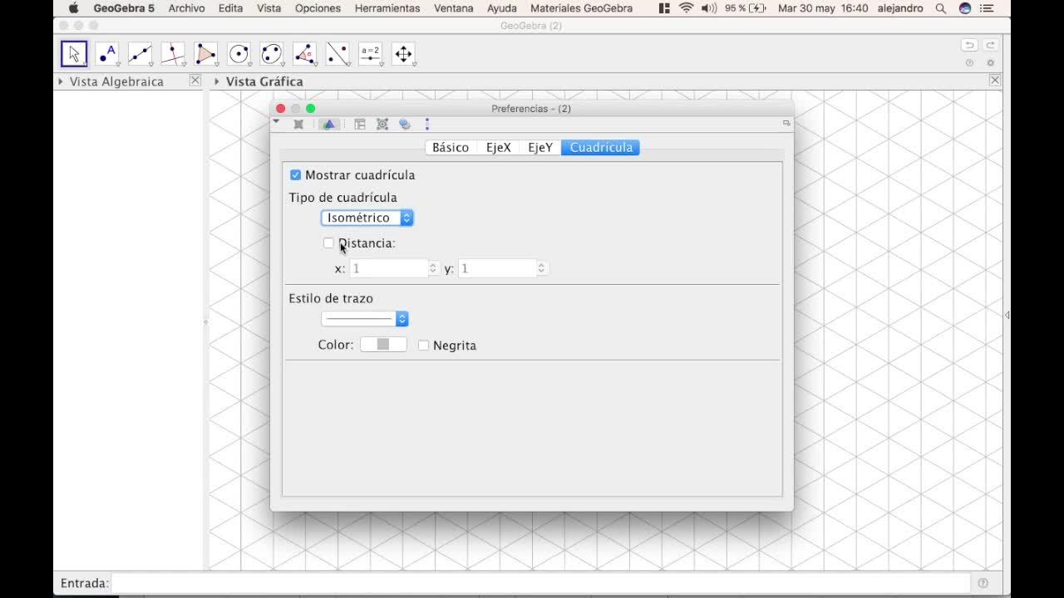Close the Vista Gráfica panel
The width and height of the screenshot is (1064, 598).
click(994, 81)
